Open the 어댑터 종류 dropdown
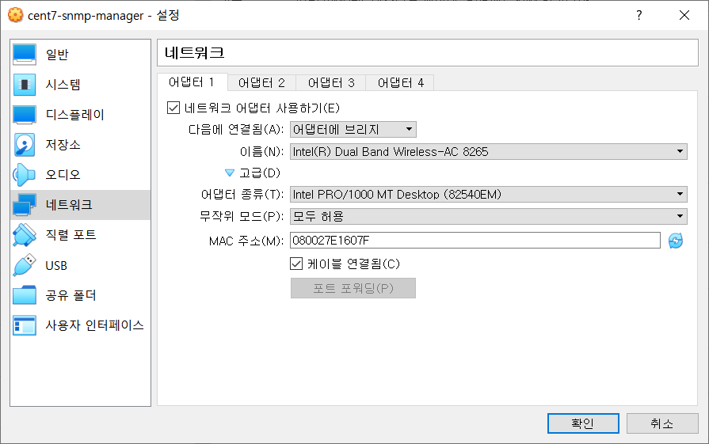Image resolution: width=709 pixels, height=444 pixels. coord(488,194)
